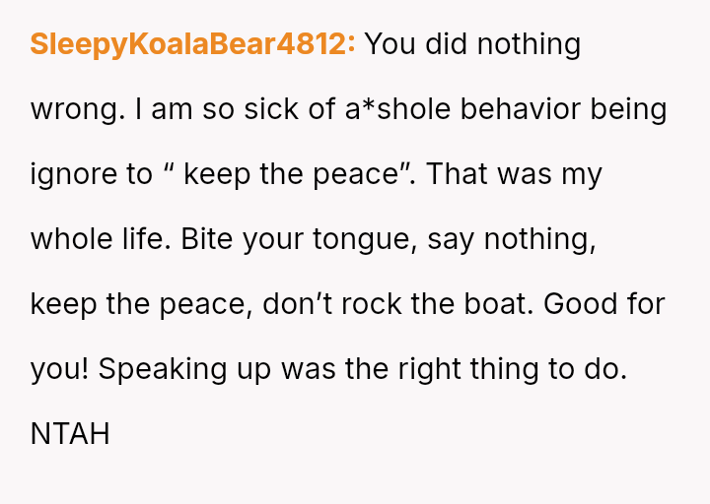Click the text 'That was my'
Image resolution: width=710 pixels, height=504 pixels.
(514, 174)
